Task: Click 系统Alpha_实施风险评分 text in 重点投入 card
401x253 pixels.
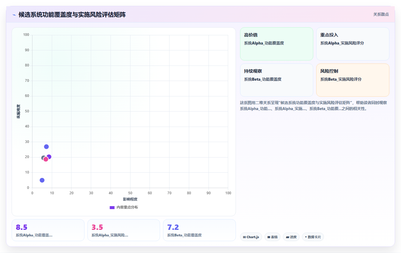Action: (342, 43)
